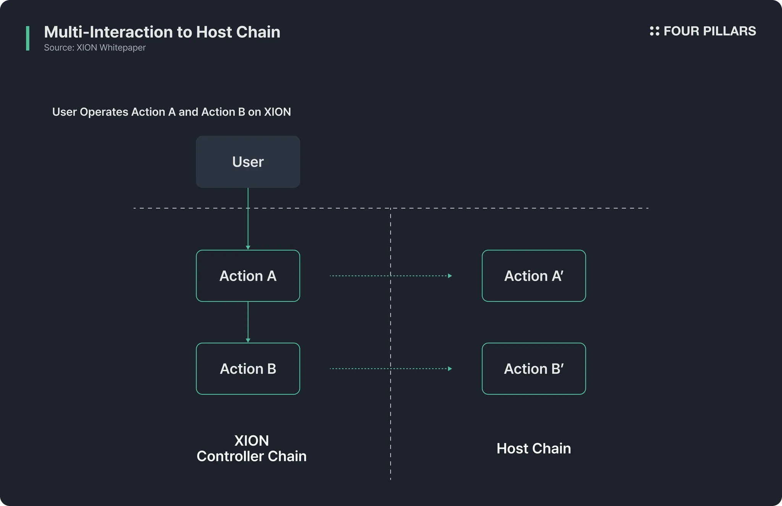
Task: Click the FOUR PILLARS brand text
Action: coord(709,31)
